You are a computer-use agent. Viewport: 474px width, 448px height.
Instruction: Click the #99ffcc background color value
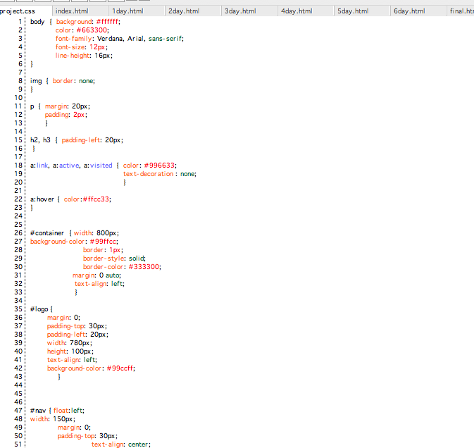coord(103,242)
